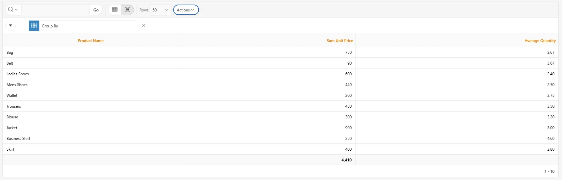Click the Average Quantity column header
Image resolution: width=562 pixels, height=180 pixels.
coord(540,41)
